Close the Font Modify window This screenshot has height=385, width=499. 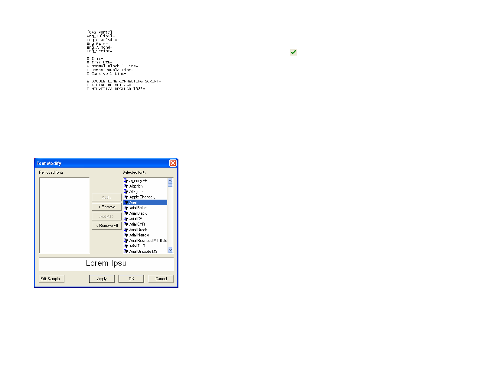[x=173, y=163]
